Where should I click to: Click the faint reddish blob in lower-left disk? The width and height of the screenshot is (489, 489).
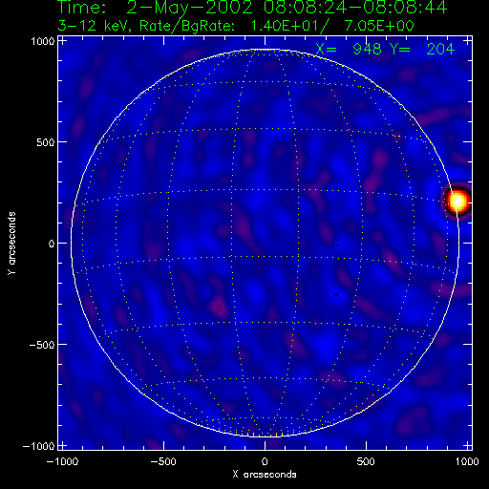tap(219, 308)
